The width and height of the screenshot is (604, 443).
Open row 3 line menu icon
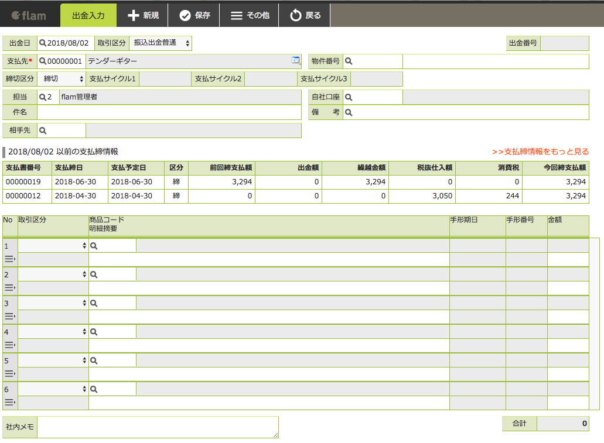pyautogui.click(x=9, y=317)
